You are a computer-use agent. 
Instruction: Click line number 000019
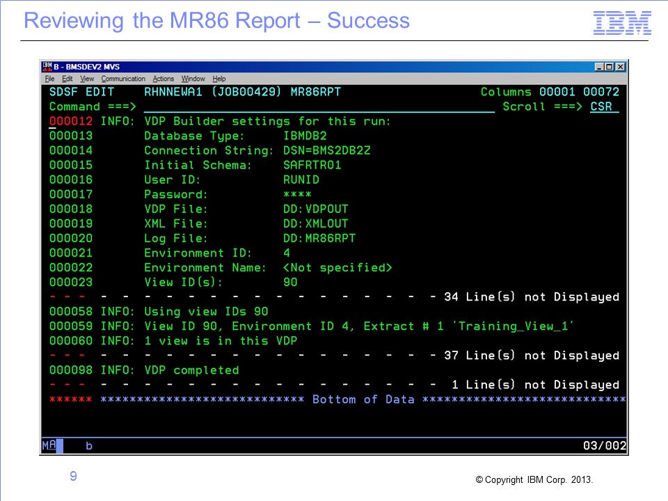pos(71,223)
